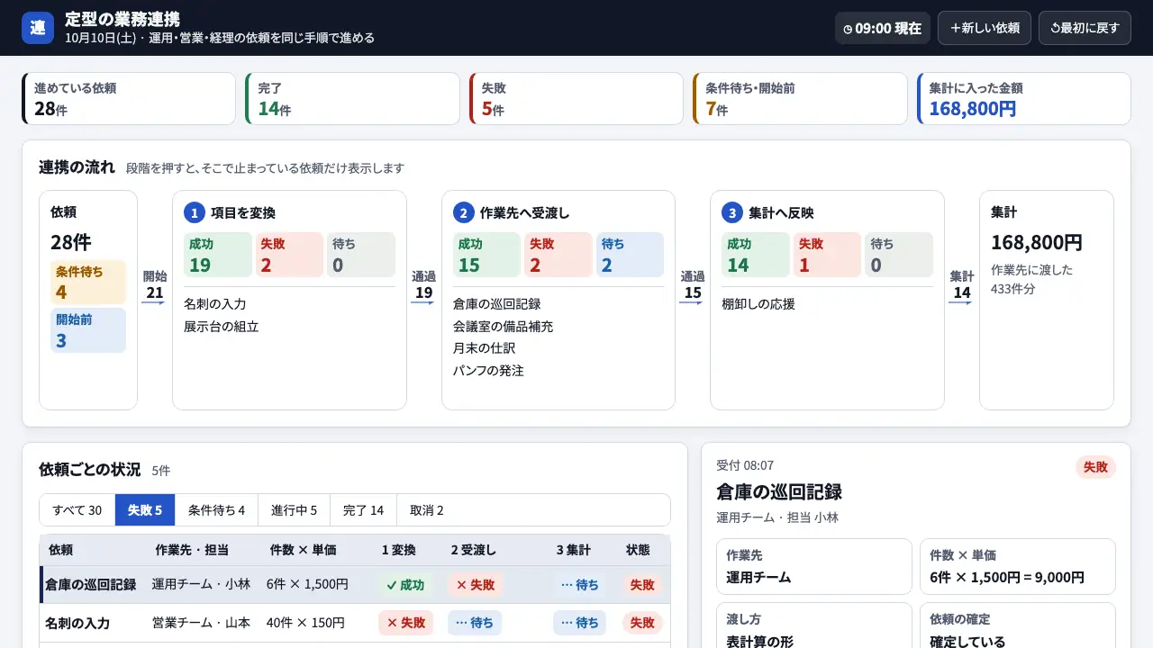Click 40件 × 150円 cell in the table
This screenshot has width=1153, height=648.
click(305, 623)
